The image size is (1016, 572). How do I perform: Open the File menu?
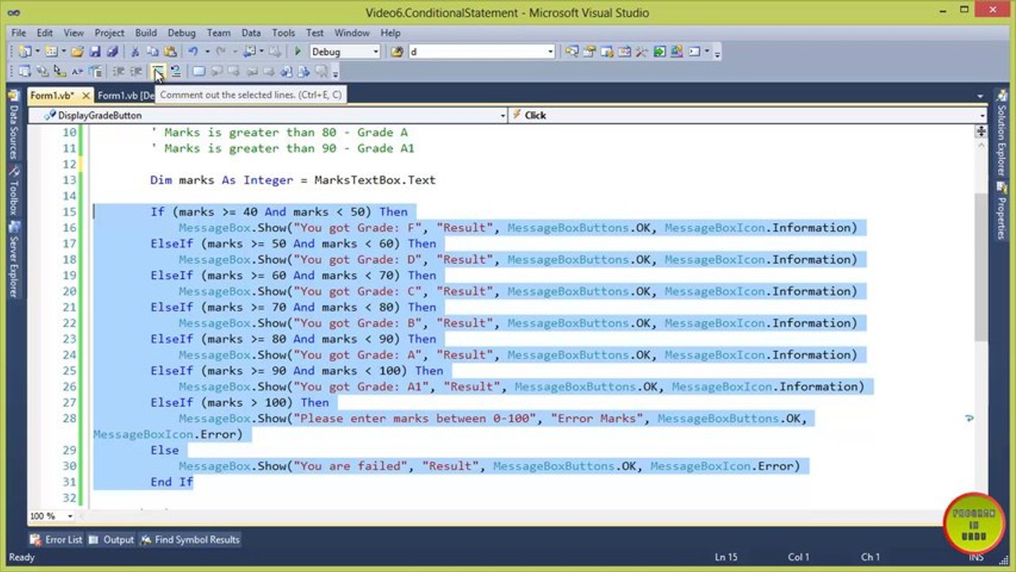point(18,33)
